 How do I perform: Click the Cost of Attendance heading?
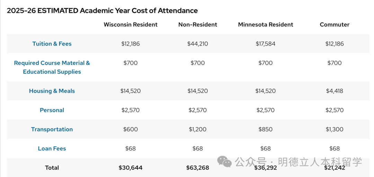tap(102, 11)
